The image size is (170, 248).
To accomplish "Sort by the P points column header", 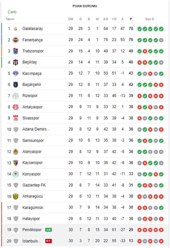I will click(x=131, y=19).
